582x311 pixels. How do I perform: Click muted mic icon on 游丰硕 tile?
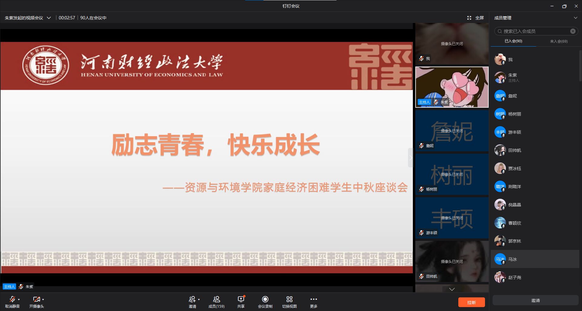pos(421,233)
